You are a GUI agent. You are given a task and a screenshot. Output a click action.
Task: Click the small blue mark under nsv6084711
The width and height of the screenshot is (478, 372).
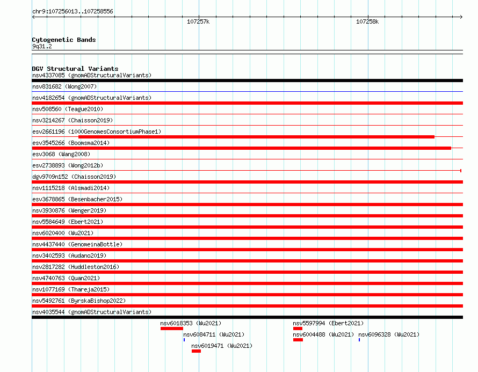coord(184,340)
